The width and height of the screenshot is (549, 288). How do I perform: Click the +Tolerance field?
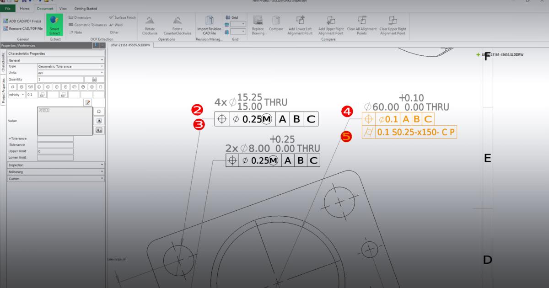[55, 139]
